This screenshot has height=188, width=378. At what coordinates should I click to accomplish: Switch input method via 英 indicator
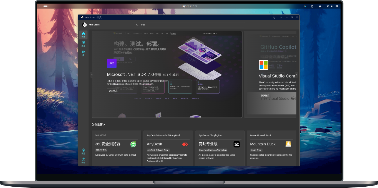[x=320, y=6]
